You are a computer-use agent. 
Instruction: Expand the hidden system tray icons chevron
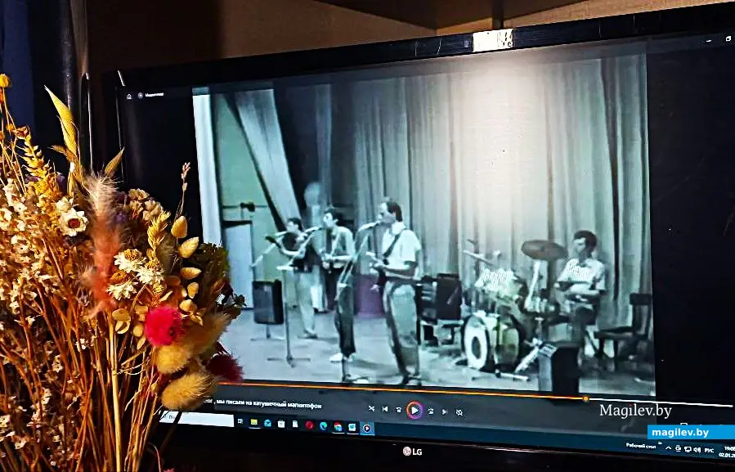click(x=669, y=448)
